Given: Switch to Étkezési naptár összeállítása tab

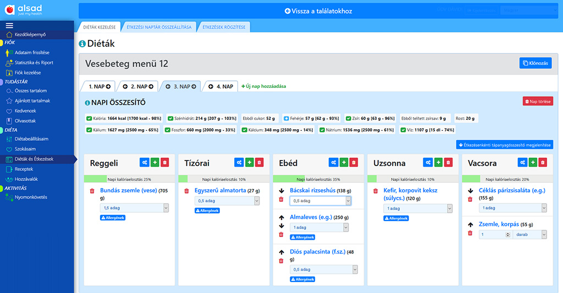Looking at the screenshot, I should pos(159,27).
